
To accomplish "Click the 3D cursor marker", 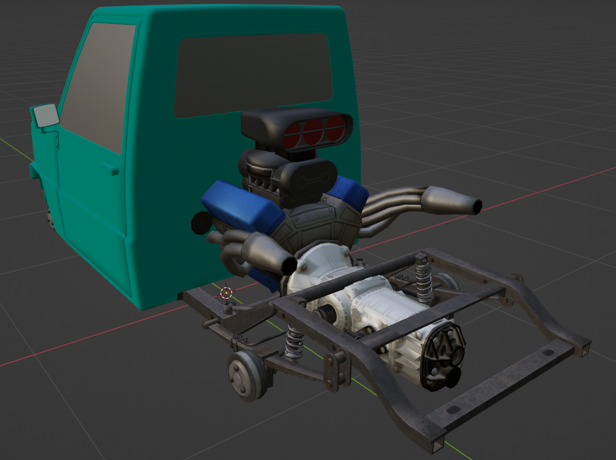I will (226, 293).
